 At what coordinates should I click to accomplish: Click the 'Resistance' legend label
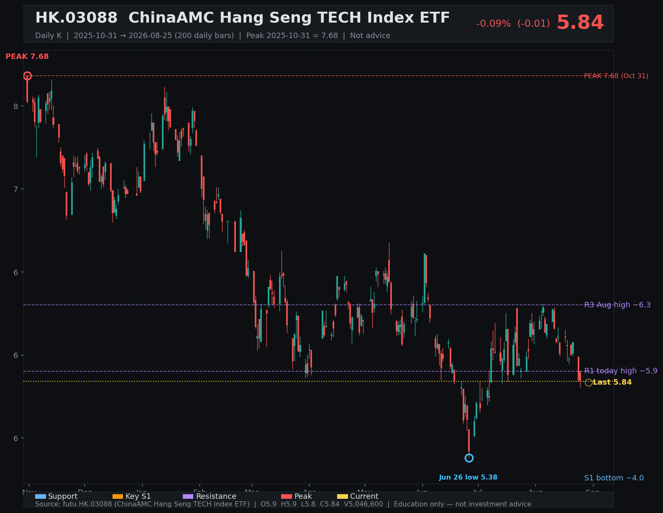[216, 496]
